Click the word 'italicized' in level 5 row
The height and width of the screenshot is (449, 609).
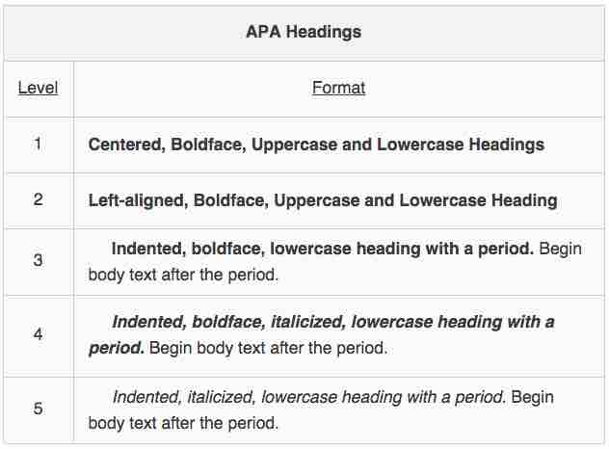(224, 396)
